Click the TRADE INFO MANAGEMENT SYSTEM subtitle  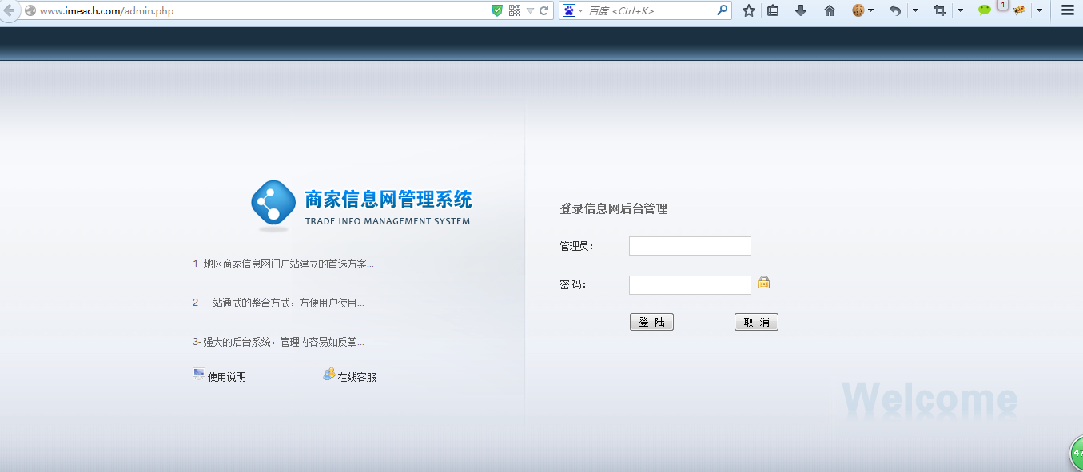pos(388,221)
